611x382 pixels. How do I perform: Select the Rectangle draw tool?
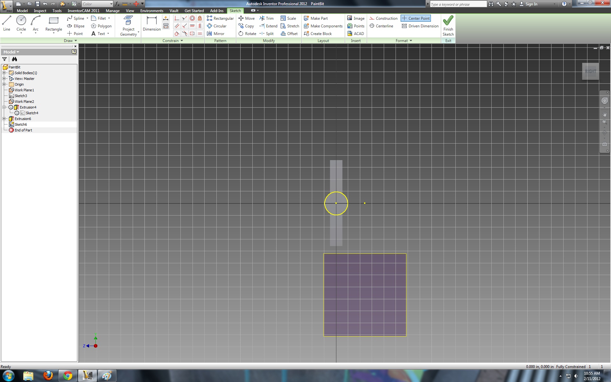pos(53,24)
